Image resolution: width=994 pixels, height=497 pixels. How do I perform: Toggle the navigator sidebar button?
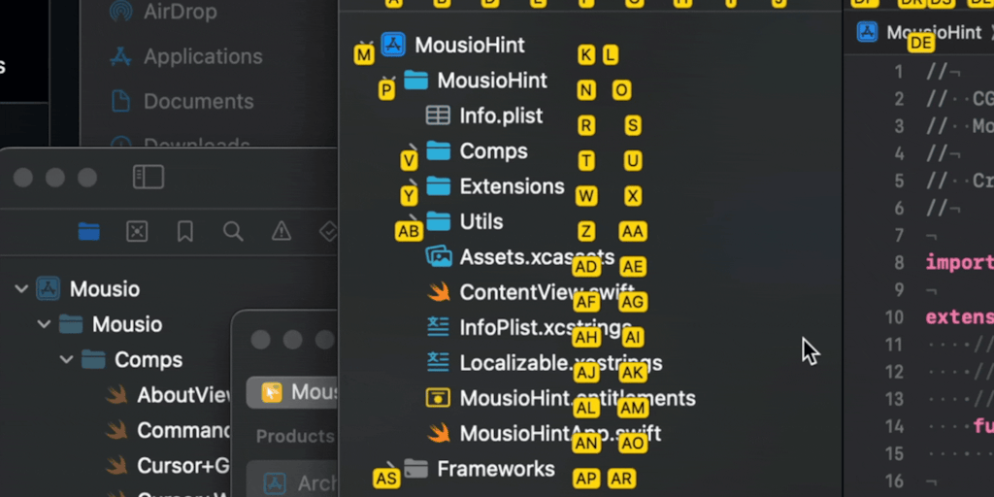(x=148, y=177)
